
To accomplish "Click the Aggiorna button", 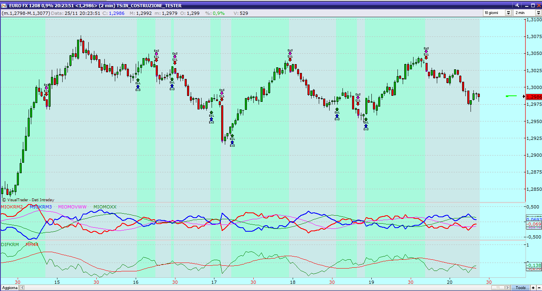I will coord(10,288).
